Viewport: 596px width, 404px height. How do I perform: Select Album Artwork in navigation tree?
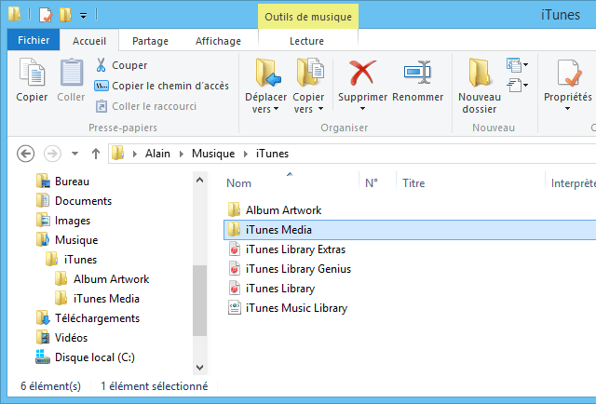[x=102, y=279]
